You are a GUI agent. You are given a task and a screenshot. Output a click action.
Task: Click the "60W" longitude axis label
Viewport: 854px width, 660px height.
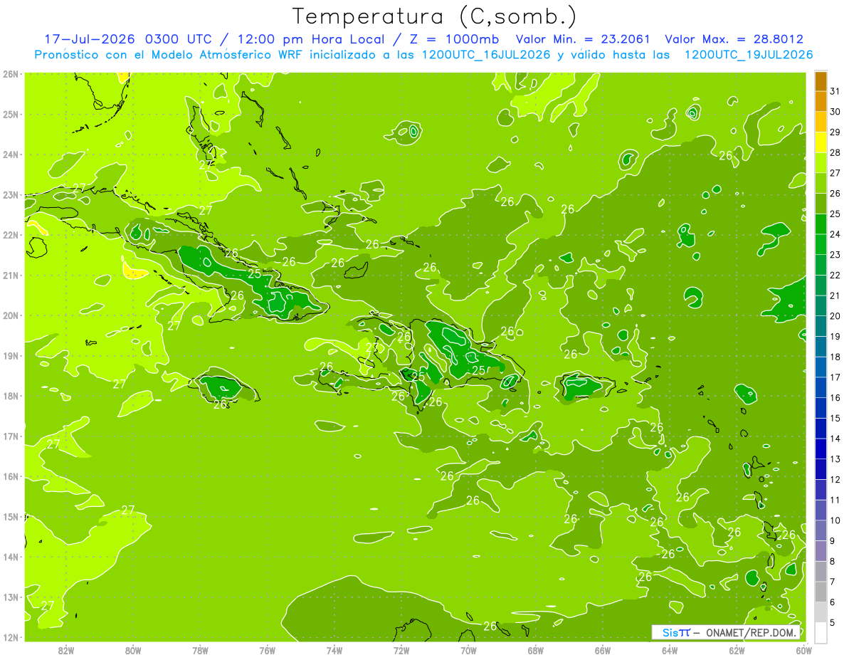click(803, 650)
